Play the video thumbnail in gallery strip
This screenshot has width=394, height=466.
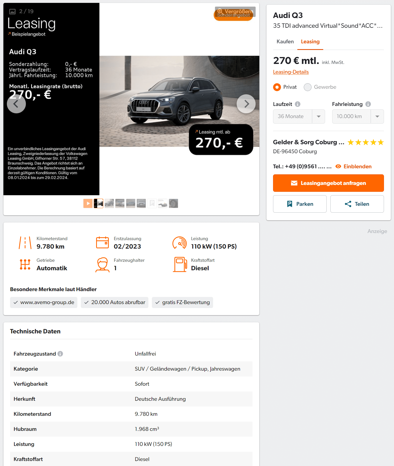click(88, 203)
